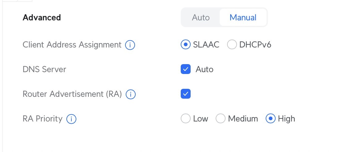The image size is (342, 152).
Task: Click info icon beside Client Address Assignment
Action: pos(130,45)
